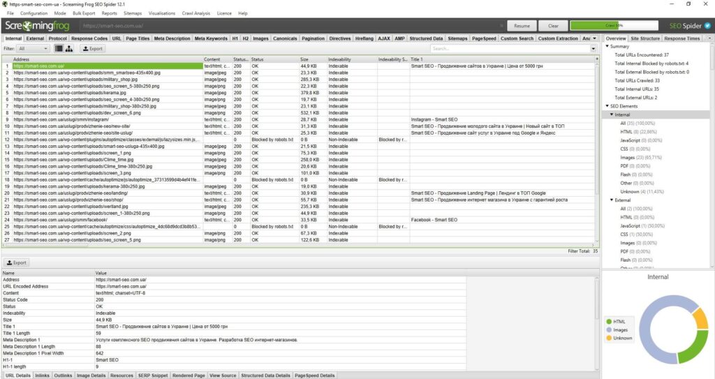This screenshot has width=715, height=379.
Task: Open the Filter All dropdown
Action: pyautogui.click(x=33, y=48)
